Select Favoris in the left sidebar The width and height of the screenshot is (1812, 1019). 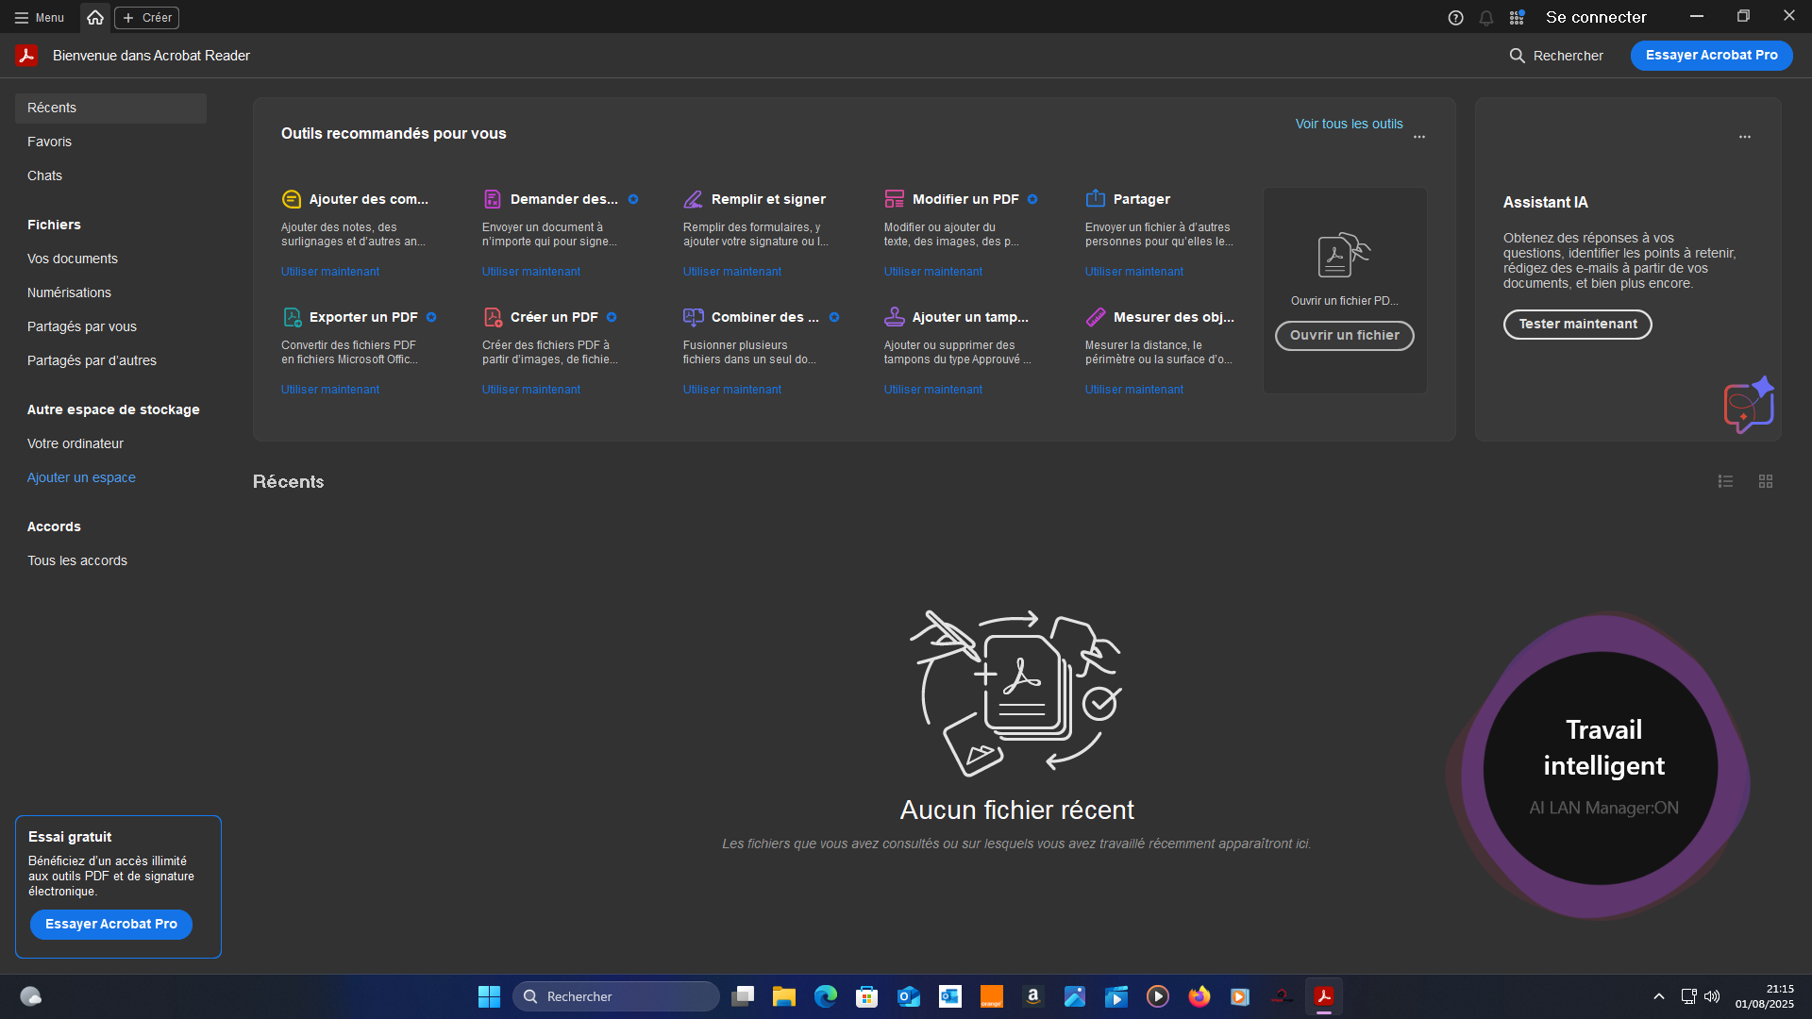click(49, 142)
